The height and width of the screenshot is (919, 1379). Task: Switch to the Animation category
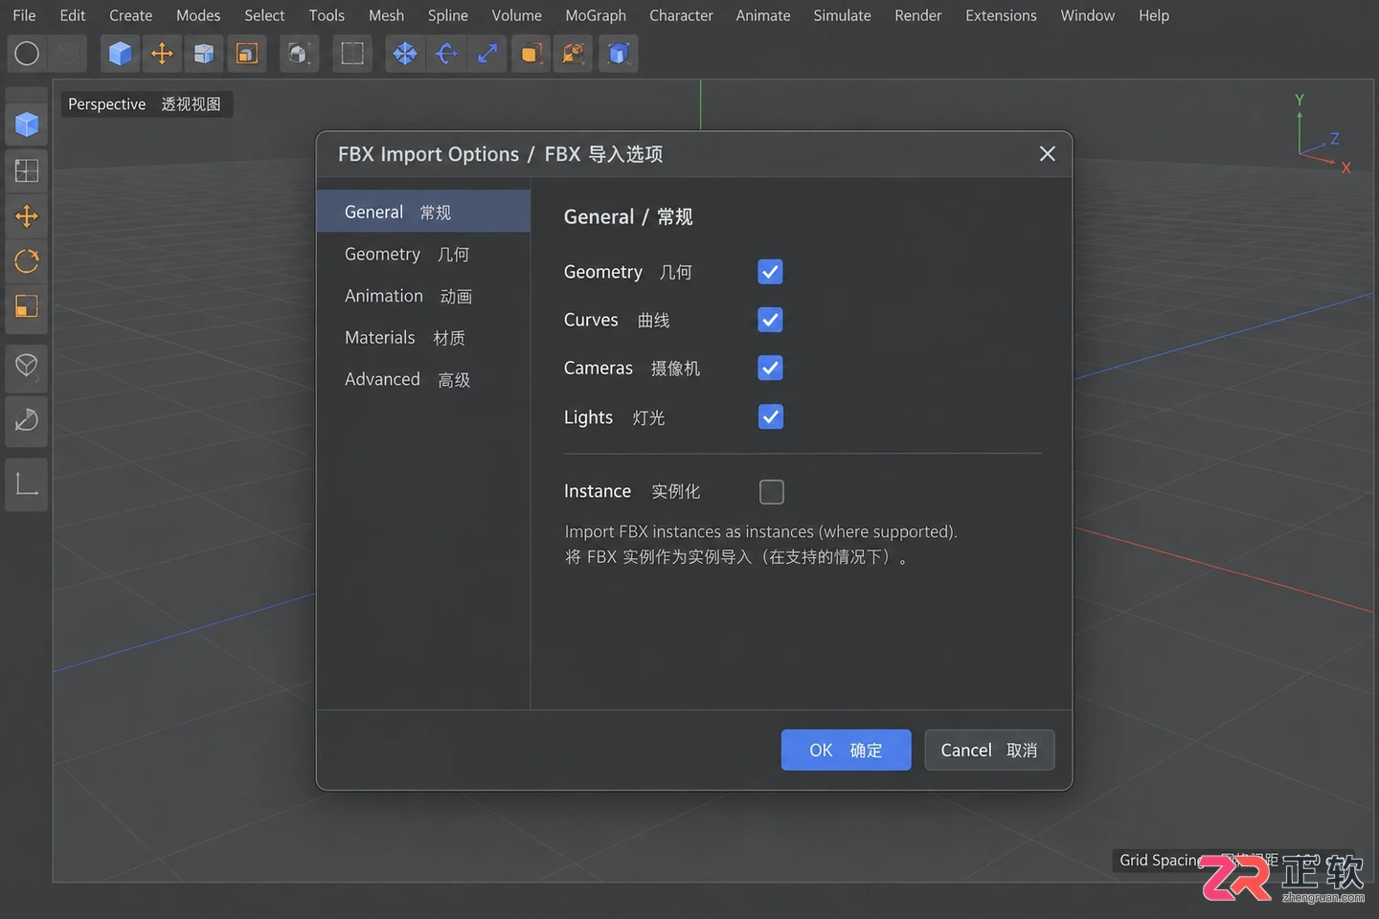pyautogui.click(x=423, y=296)
